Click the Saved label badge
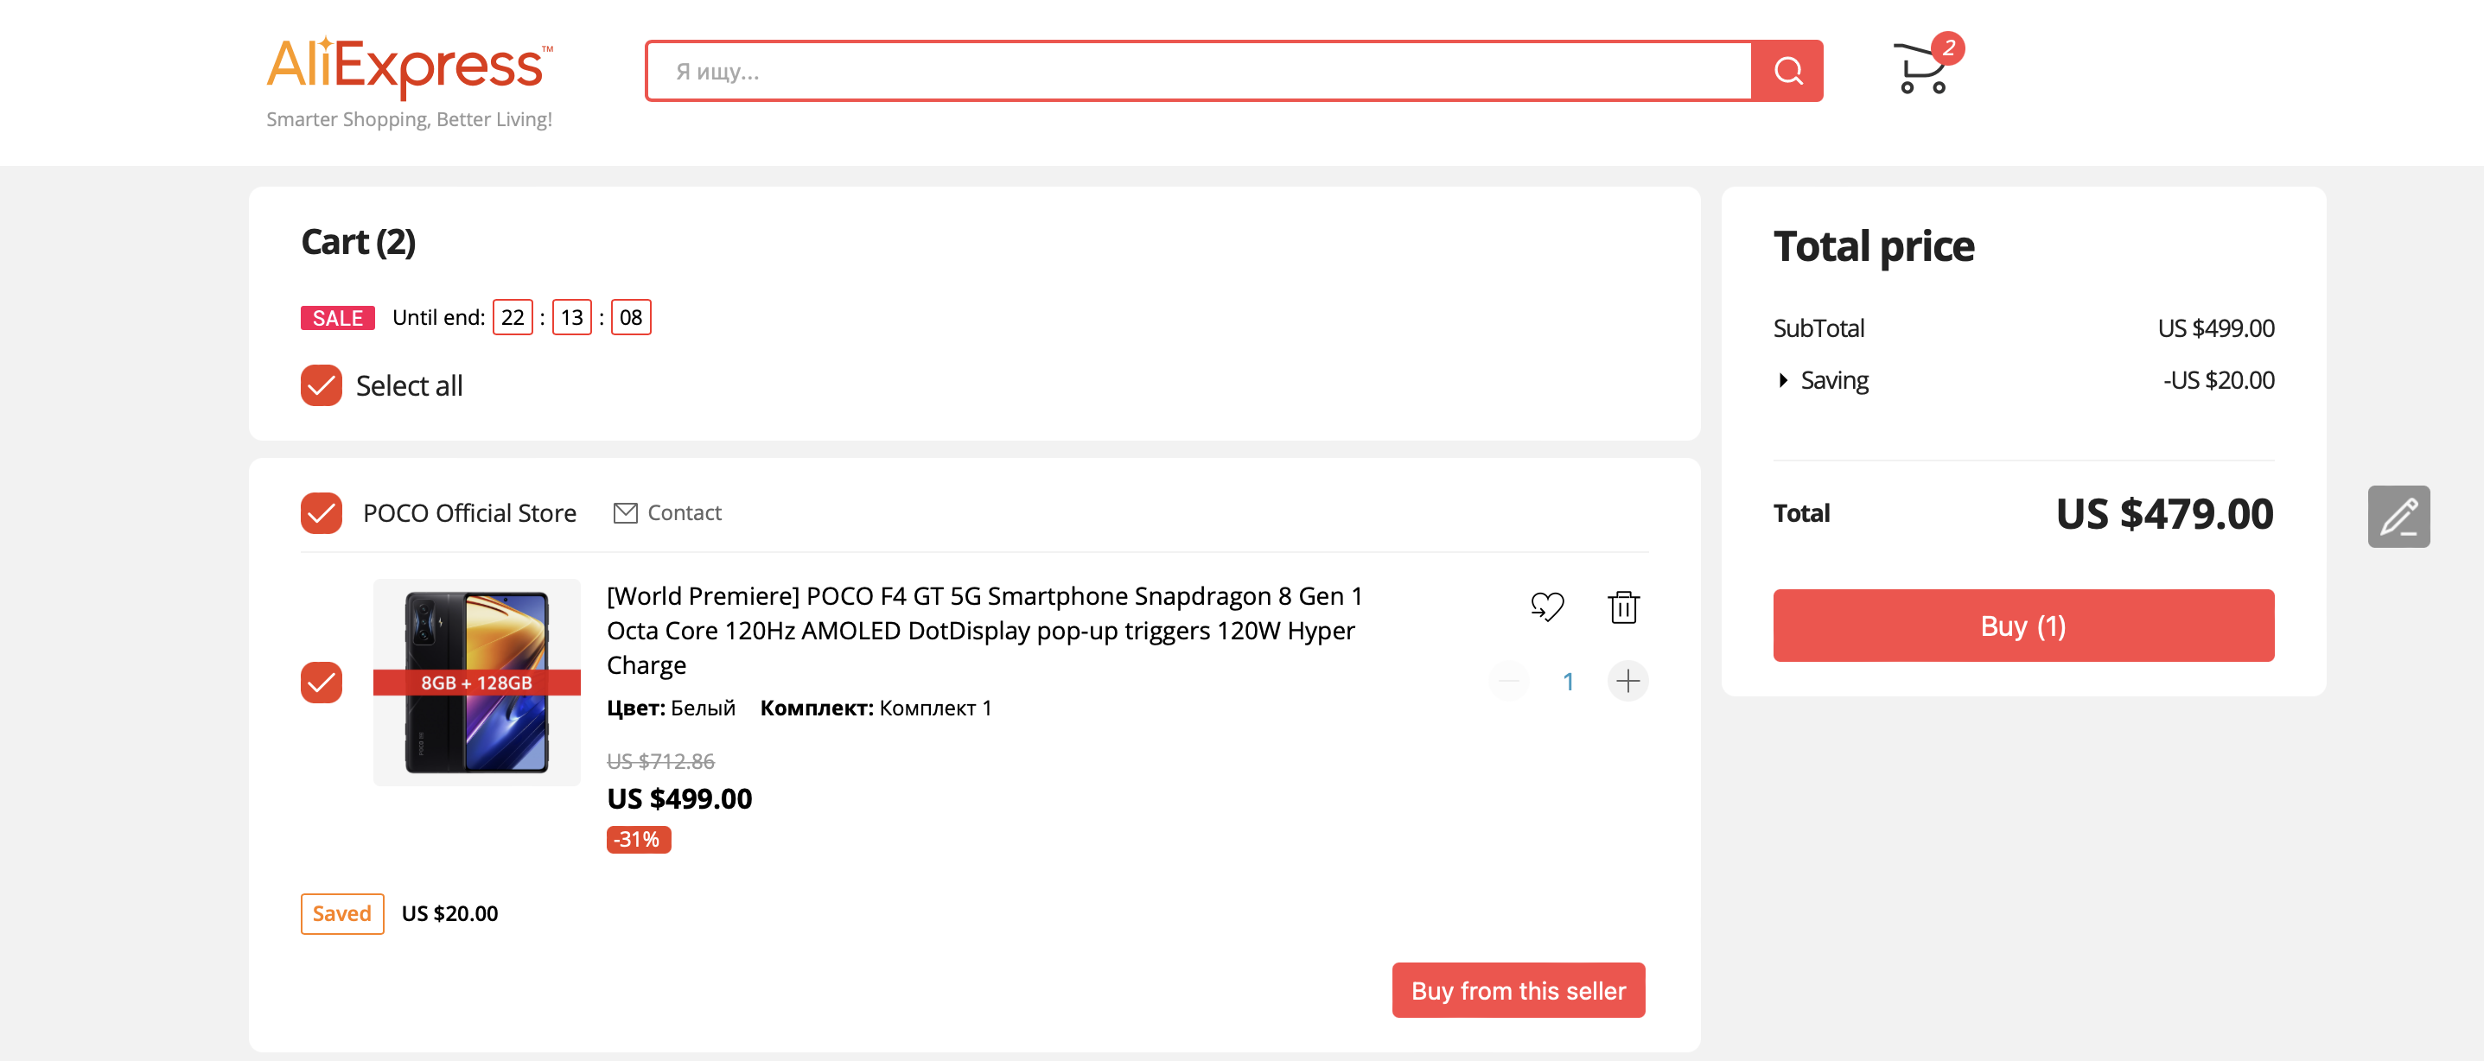 tap(342, 913)
